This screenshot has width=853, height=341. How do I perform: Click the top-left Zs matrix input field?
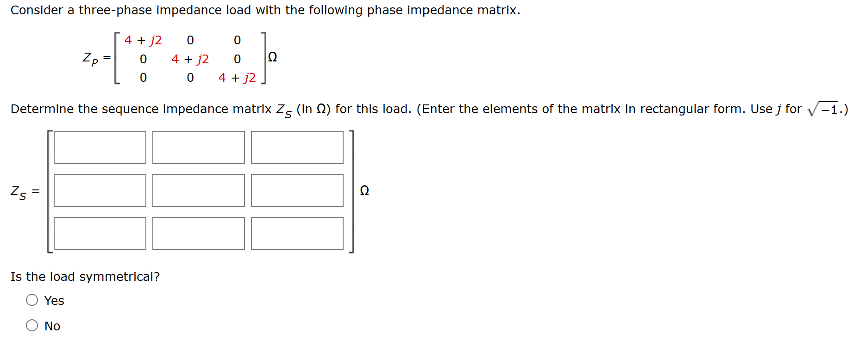(x=100, y=148)
